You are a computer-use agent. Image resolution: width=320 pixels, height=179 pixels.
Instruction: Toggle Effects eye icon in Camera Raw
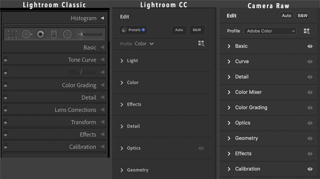pos(310,153)
